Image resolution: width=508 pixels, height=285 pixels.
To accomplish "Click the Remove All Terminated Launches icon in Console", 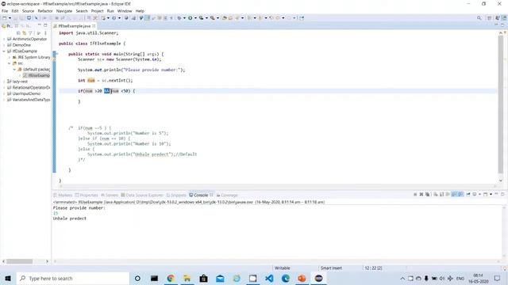I will [x=427, y=195].
